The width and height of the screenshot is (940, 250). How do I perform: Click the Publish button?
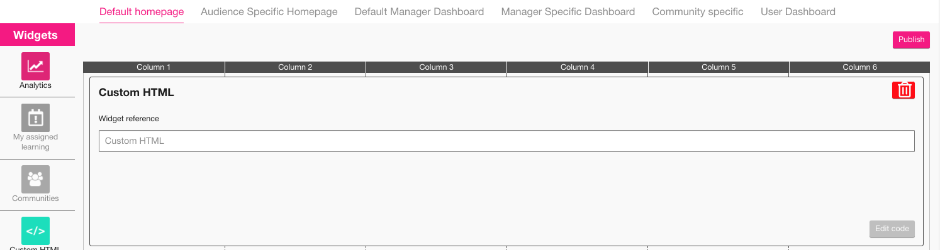tap(911, 40)
